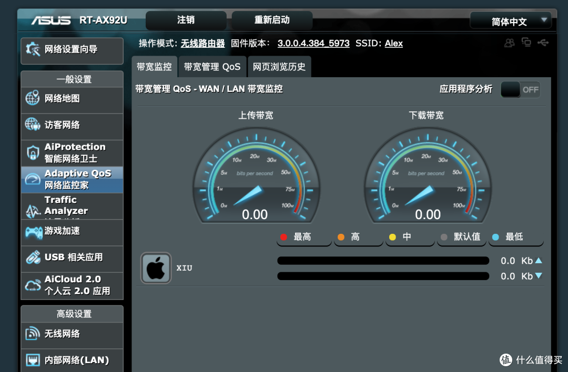Click the 下载带宽 download gauge
The width and height of the screenshot is (568, 372).
(x=428, y=176)
